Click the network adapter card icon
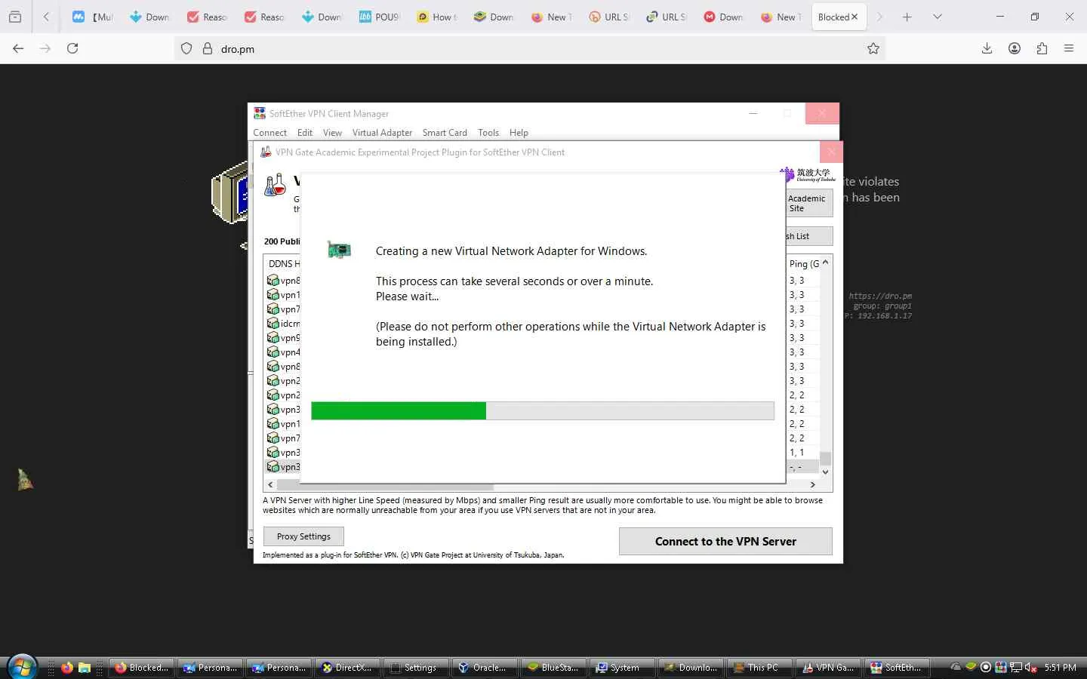This screenshot has width=1087, height=679. click(339, 250)
